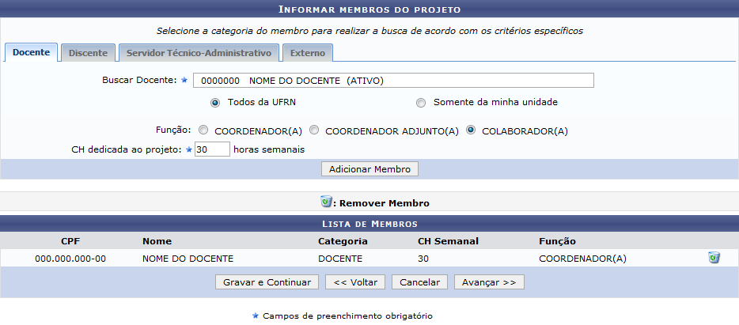739x325 pixels.
Task: Click COORDENADOR(A) cell in members list
Action: 582,259
